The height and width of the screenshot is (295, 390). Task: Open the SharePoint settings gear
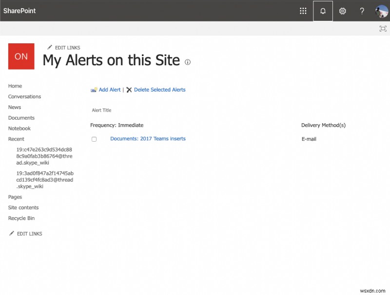(x=342, y=11)
